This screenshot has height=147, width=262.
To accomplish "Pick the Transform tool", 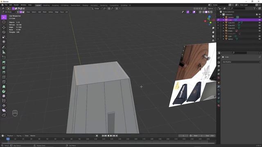I will pyautogui.click(x=4, y=42).
